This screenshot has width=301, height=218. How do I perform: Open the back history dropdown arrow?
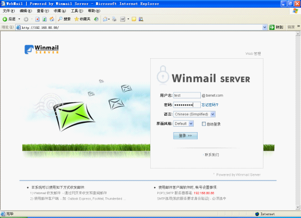pyautogui.click(x=19, y=19)
